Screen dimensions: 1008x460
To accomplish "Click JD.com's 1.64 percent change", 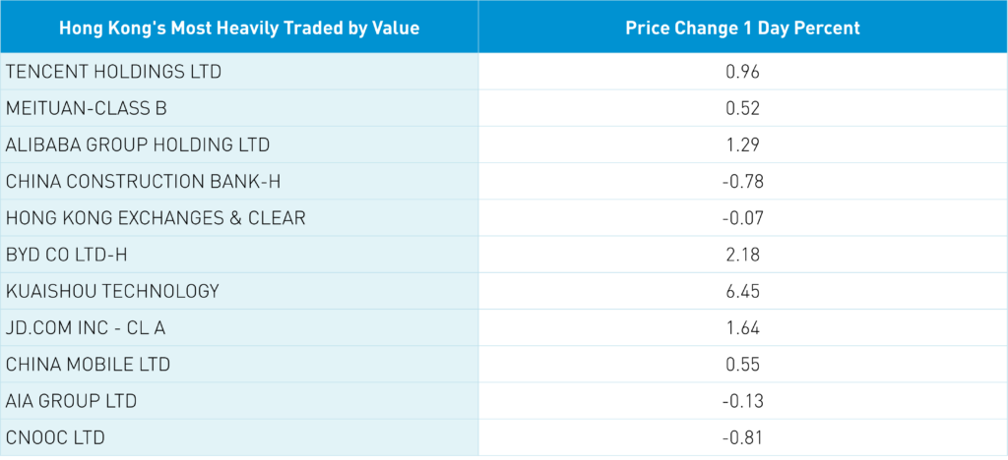I will click(x=742, y=327).
